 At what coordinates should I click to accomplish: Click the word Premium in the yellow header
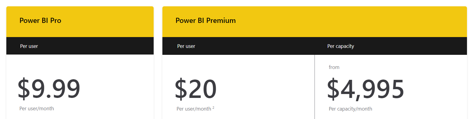pos(221,20)
